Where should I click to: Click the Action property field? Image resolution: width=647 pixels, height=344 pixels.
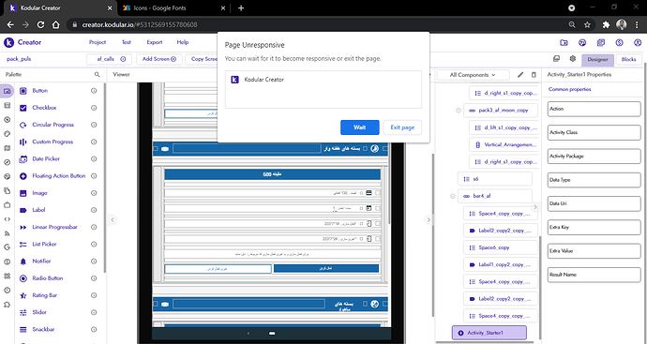tap(594, 109)
